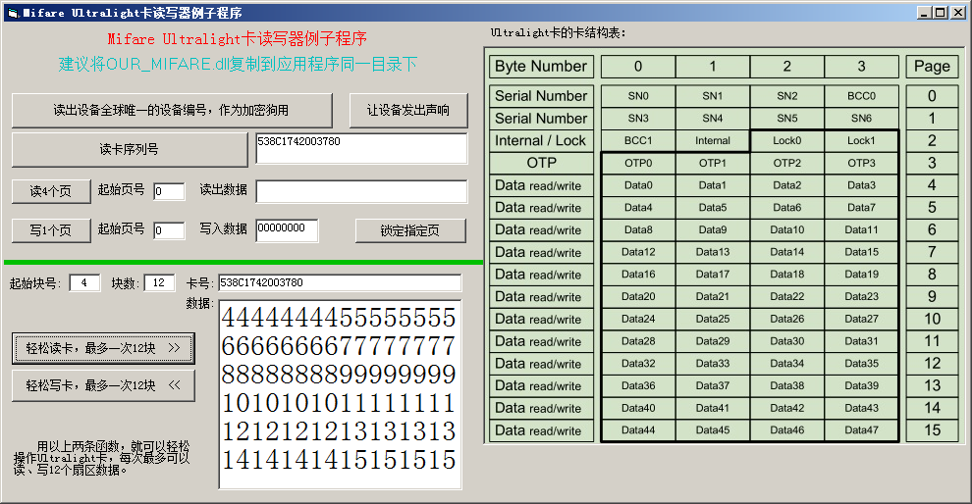Viewport: 972px width, 504px height.
Task: Focus the 写入数据 field containing 00000000
Action: pyautogui.click(x=287, y=230)
